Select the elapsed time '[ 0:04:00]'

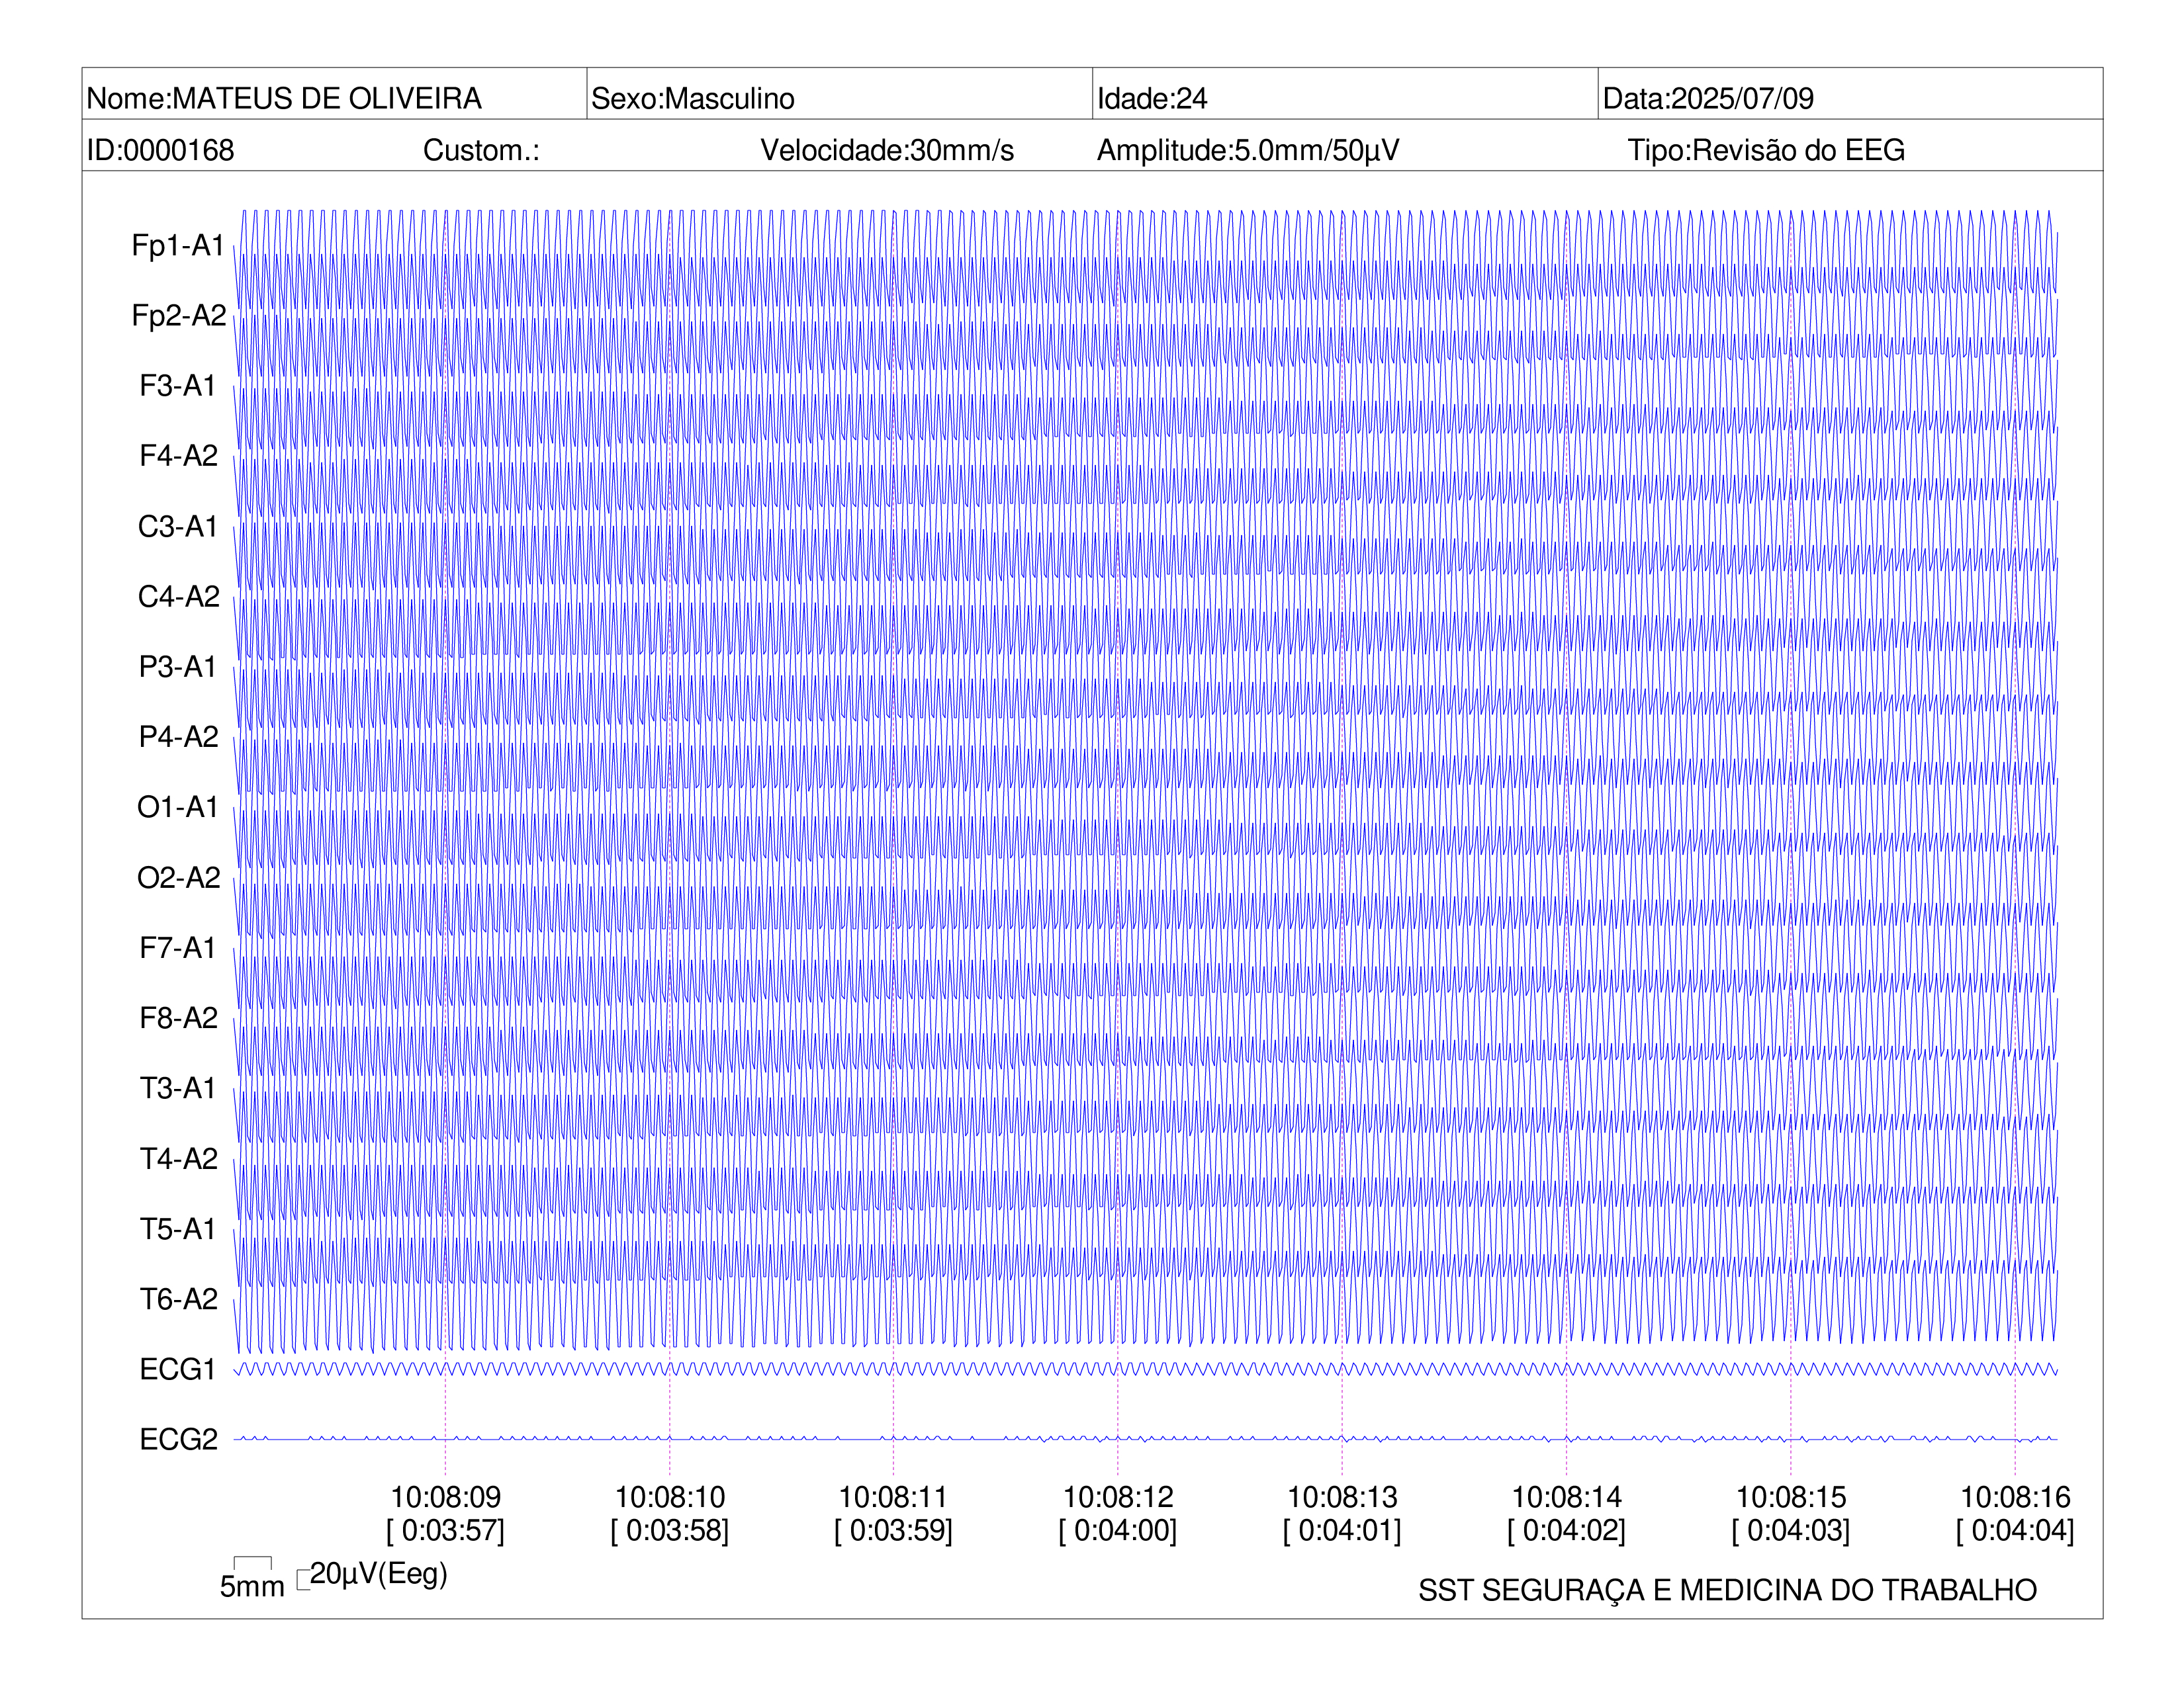coord(1118,1530)
